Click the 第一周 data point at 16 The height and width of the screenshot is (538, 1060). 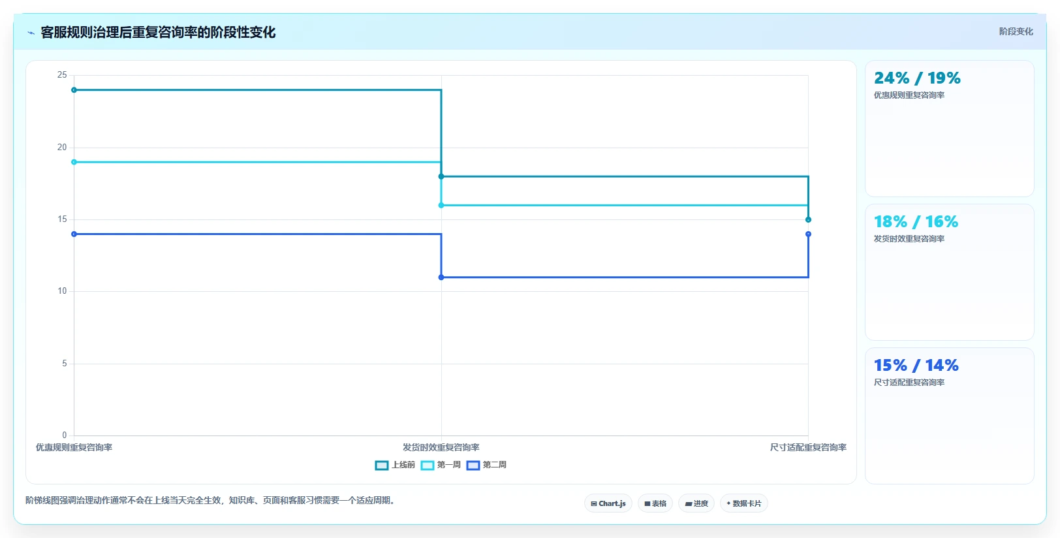pyautogui.click(x=441, y=205)
